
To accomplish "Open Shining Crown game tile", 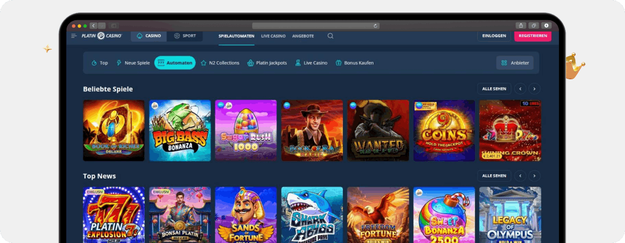I will tap(510, 130).
